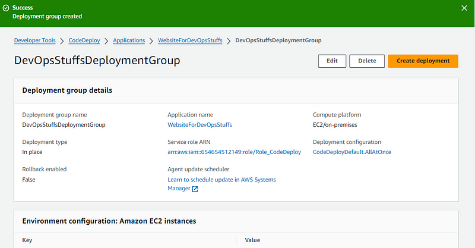475x248 pixels.
Task: Click the success checkmark icon in banner
Action: [6, 8]
